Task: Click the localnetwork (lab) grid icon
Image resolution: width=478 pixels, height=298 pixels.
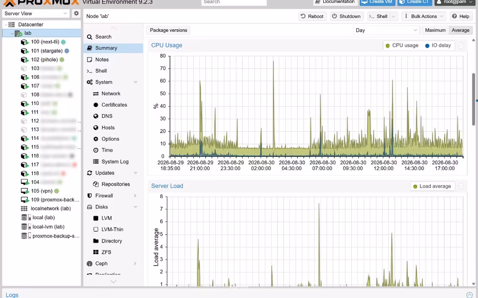Action: [24, 209]
